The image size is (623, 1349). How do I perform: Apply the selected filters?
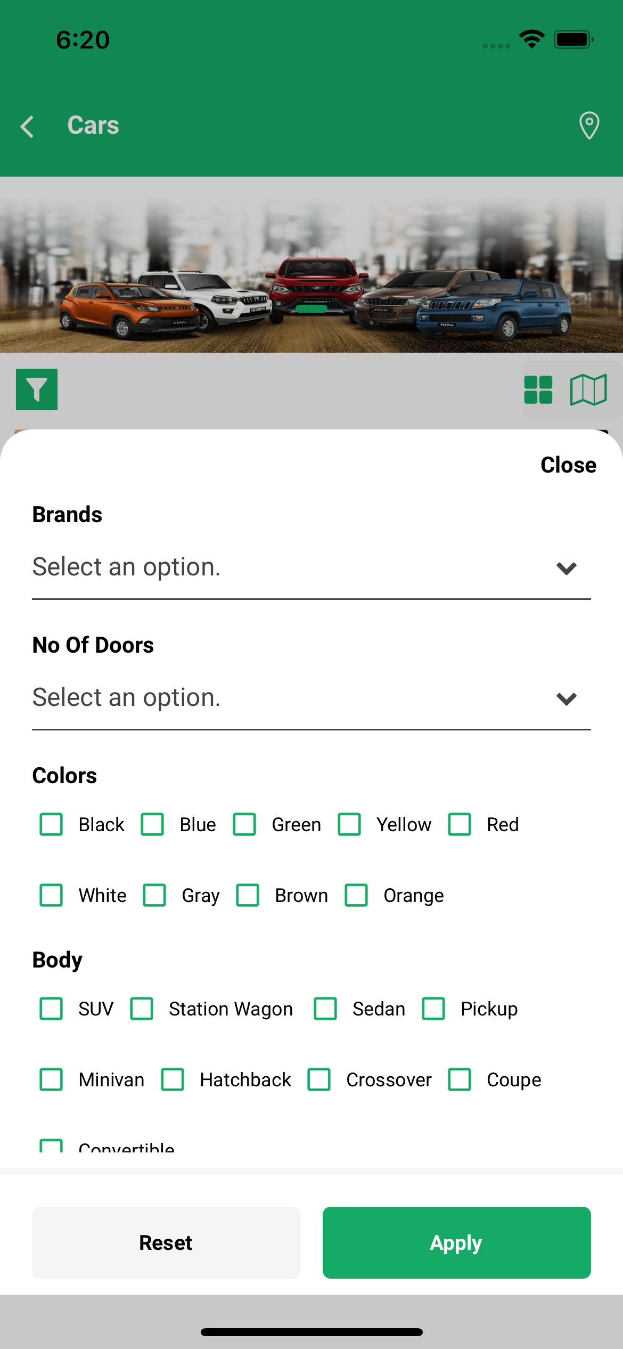pyautogui.click(x=457, y=1242)
